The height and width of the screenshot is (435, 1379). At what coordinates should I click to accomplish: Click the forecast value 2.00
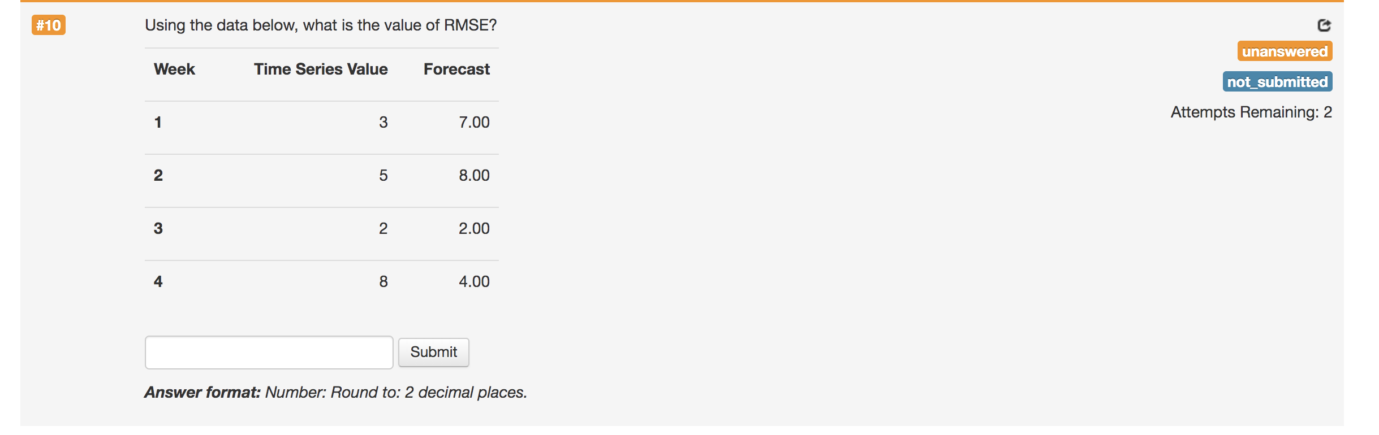(x=473, y=228)
